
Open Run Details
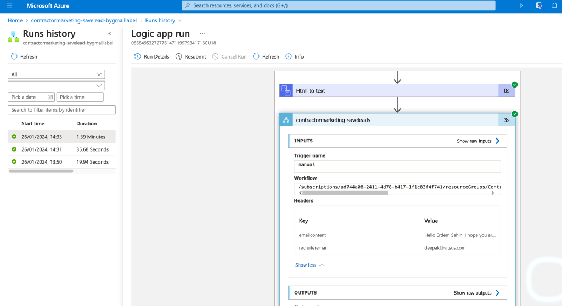[x=151, y=56]
